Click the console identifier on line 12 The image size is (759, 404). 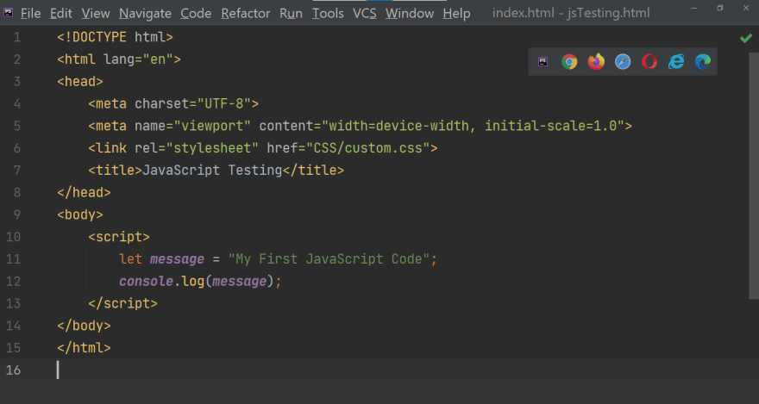146,282
